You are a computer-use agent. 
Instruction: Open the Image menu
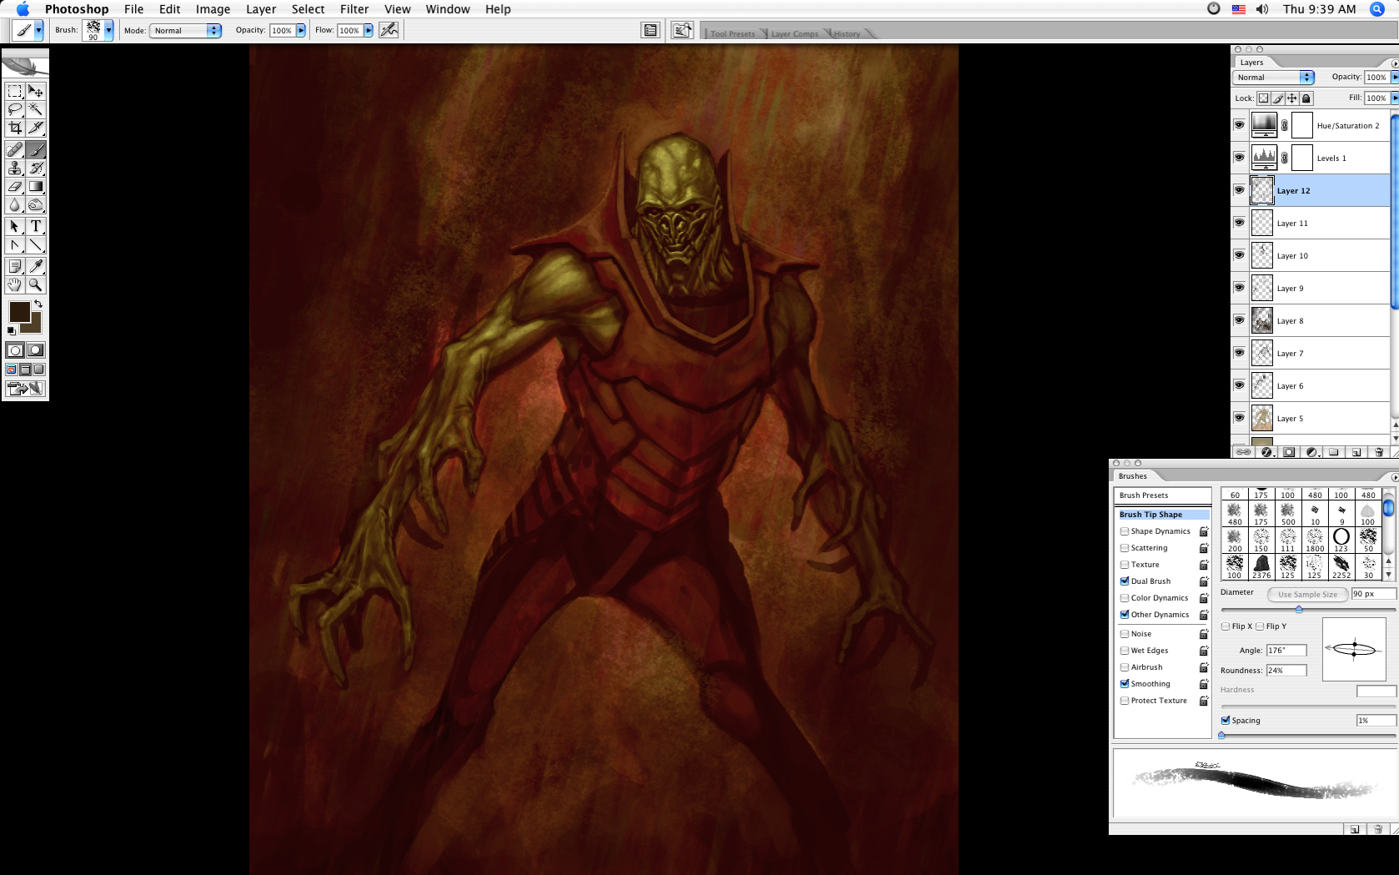(x=213, y=9)
